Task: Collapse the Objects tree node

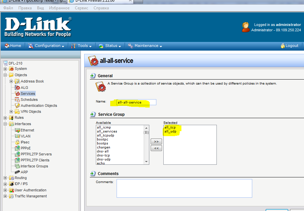Action: pos(5,75)
